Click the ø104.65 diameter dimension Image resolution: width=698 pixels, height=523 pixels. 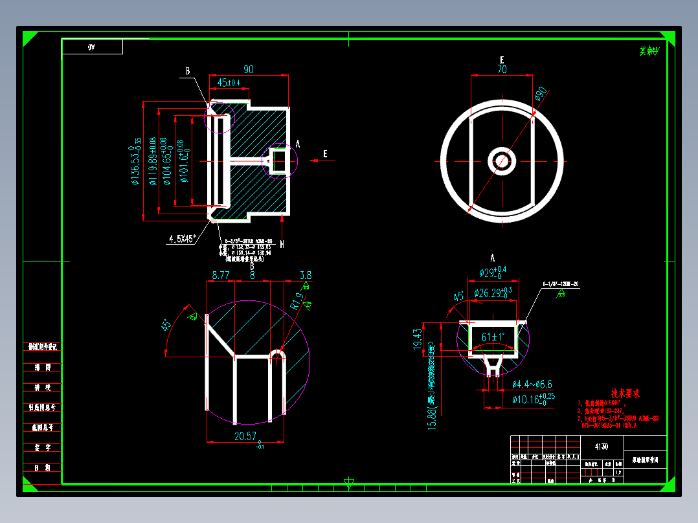(x=166, y=161)
